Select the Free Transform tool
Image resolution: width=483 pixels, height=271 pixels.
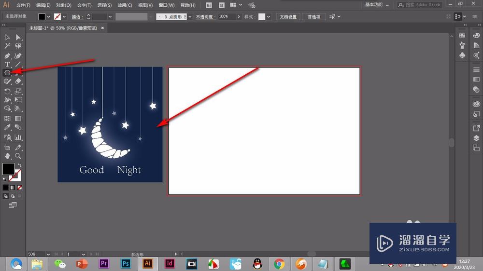[x=18, y=100]
